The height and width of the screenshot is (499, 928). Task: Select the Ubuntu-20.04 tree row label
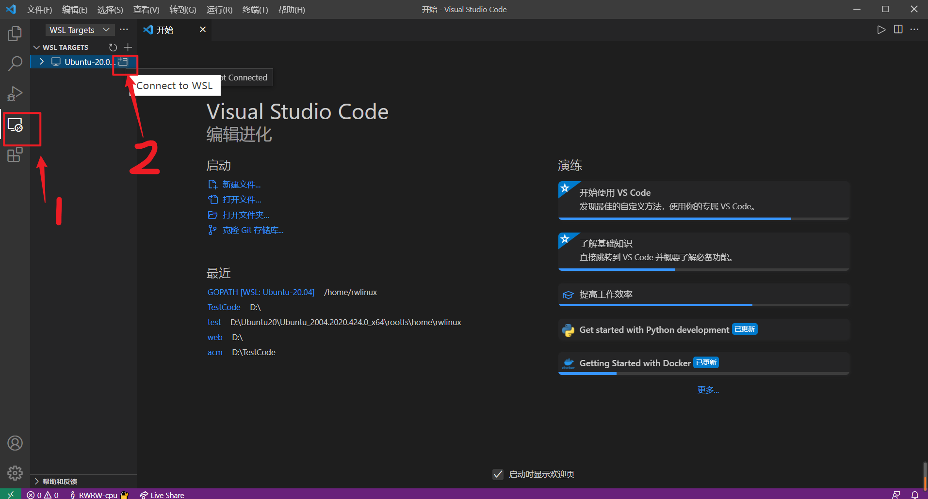(x=89, y=62)
